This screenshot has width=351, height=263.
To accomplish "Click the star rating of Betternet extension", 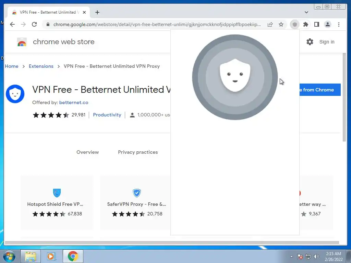I will (51, 115).
